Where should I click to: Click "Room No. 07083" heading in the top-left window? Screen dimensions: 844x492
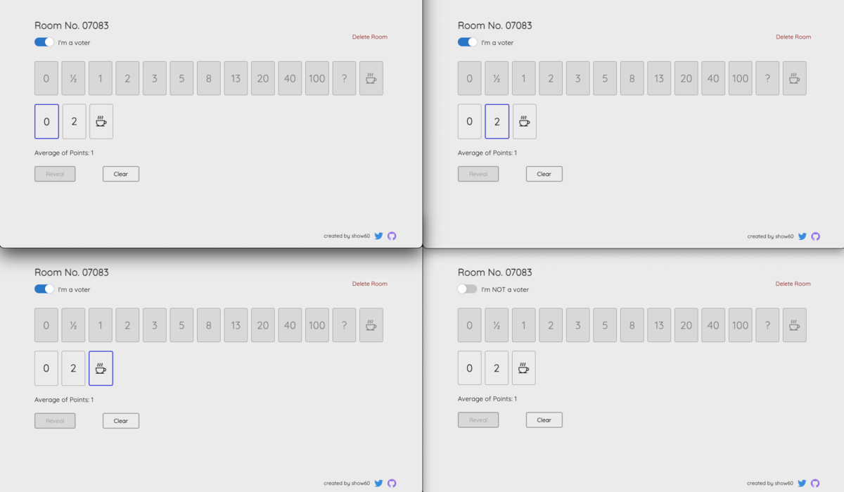point(72,25)
